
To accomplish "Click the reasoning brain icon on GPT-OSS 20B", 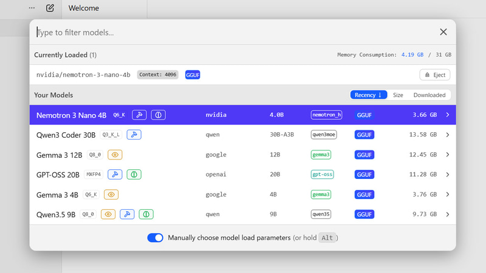I will (134, 175).
